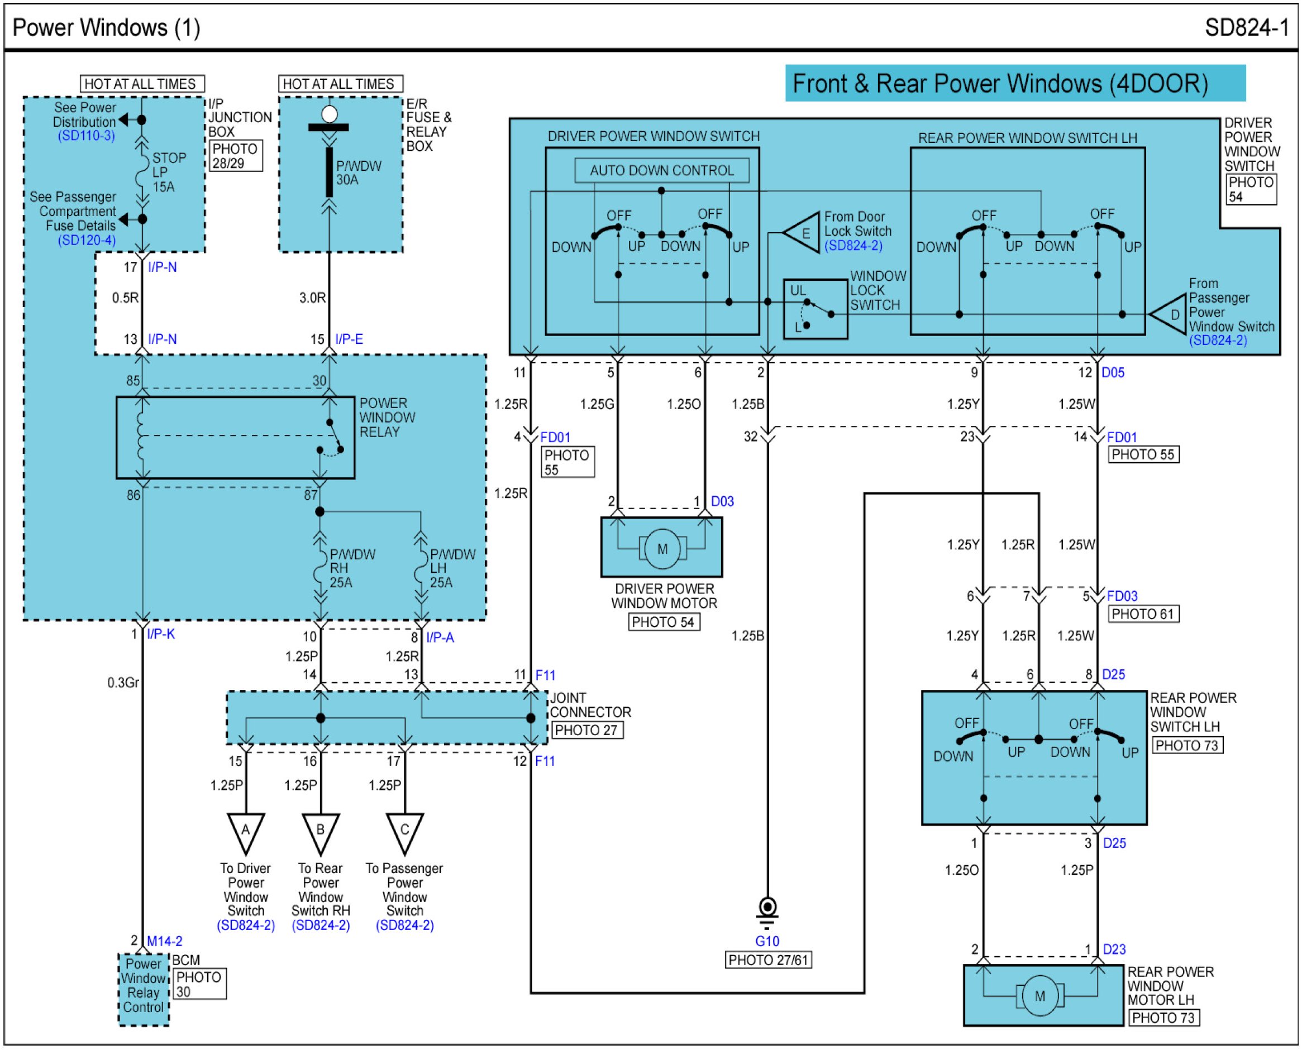The image size is (1302, 1050).
Task: Click the Front & Rear Power Windows title banner
Action: click(x=1014, y=84)
